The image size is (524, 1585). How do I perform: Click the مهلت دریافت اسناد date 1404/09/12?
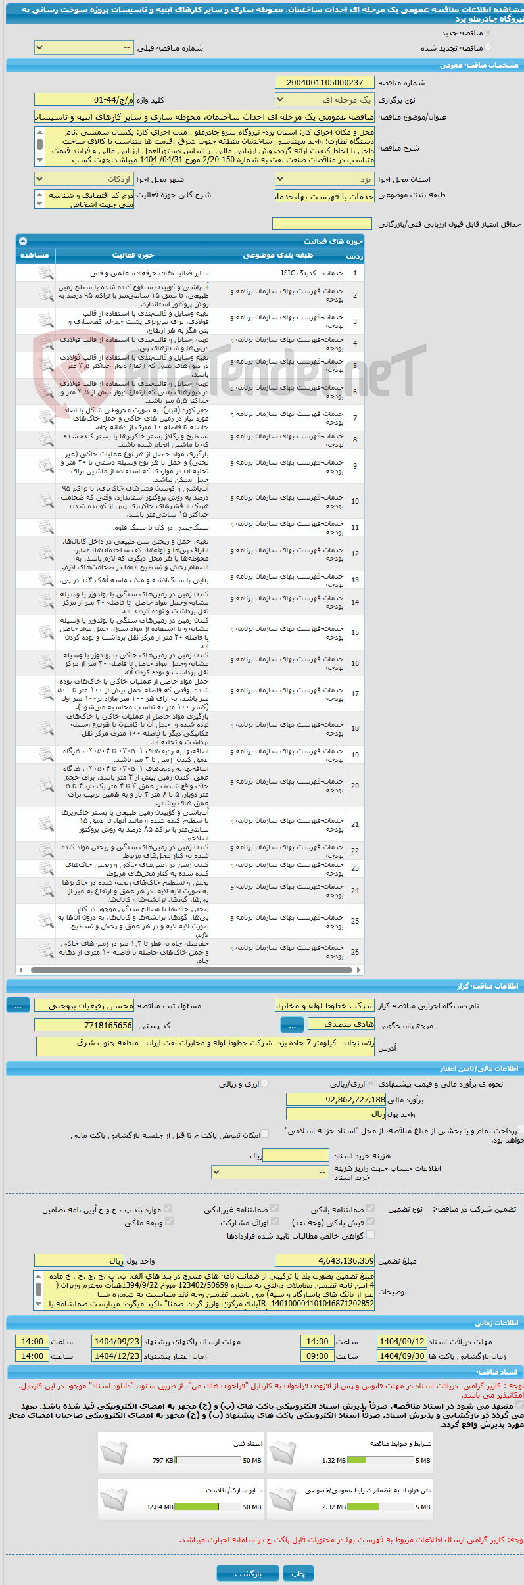[402, 1342]
